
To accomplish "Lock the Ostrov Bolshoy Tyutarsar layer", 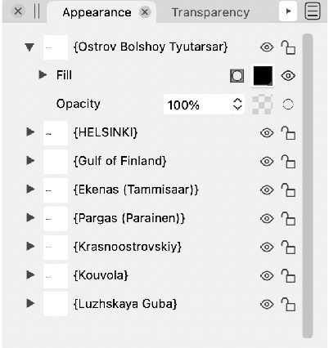I will pyautogui.click(x=288, y=47).
